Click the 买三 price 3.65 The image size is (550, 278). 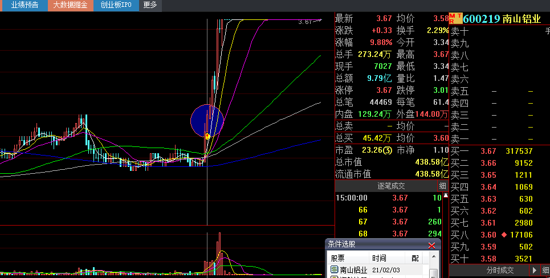pos(488,175)
